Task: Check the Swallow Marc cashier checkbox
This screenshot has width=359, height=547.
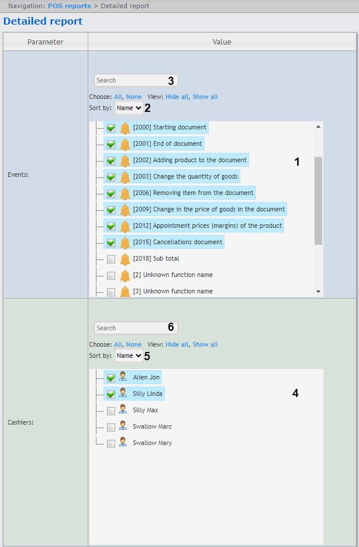Action: coord(111,427)
